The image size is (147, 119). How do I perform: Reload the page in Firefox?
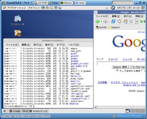pyautogui.click(x=113, y=21)
